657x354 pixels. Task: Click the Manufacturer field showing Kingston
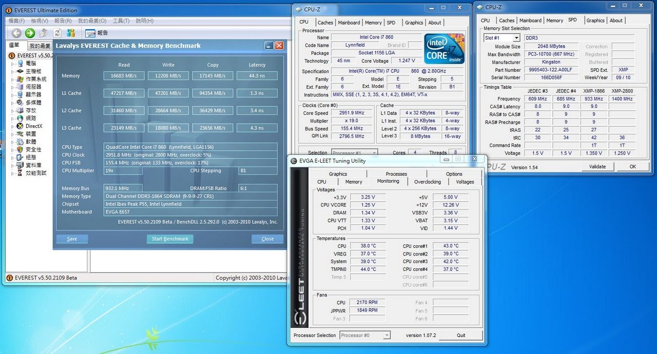551,62
